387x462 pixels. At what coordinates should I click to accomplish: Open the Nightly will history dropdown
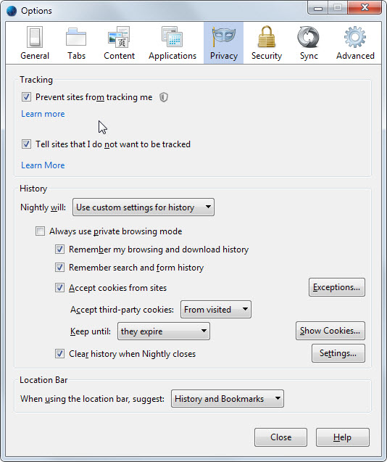pyautogui.click(x=143, y=207)
